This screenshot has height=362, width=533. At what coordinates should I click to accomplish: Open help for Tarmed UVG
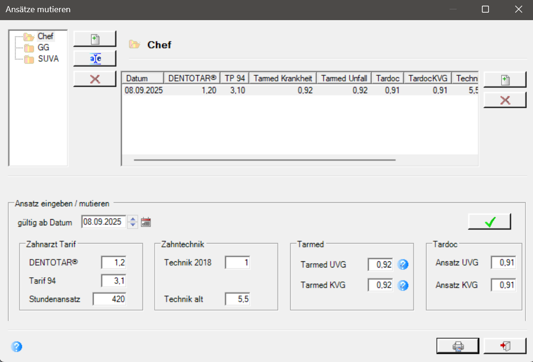coord(403,264)
